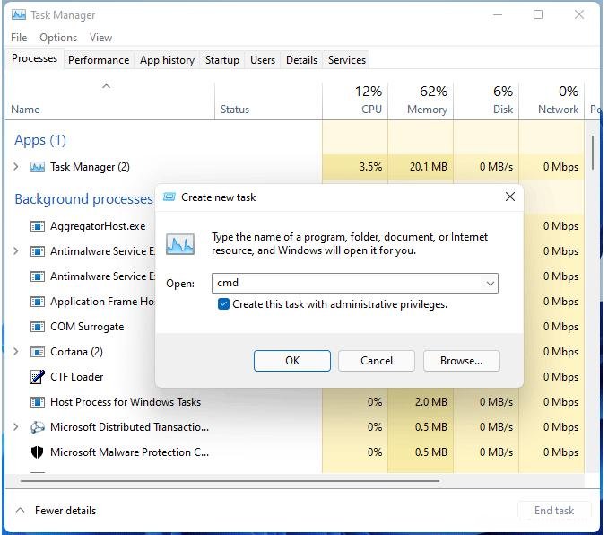Click the 2.0 MB memory value
This screenshot has width=608, height=535.
[431, 402]
